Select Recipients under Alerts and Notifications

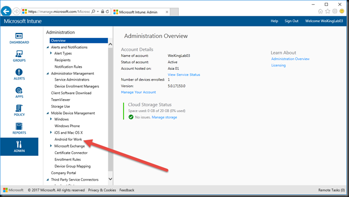point(62,60)
